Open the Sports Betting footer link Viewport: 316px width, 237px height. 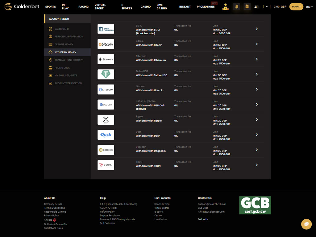162,204
